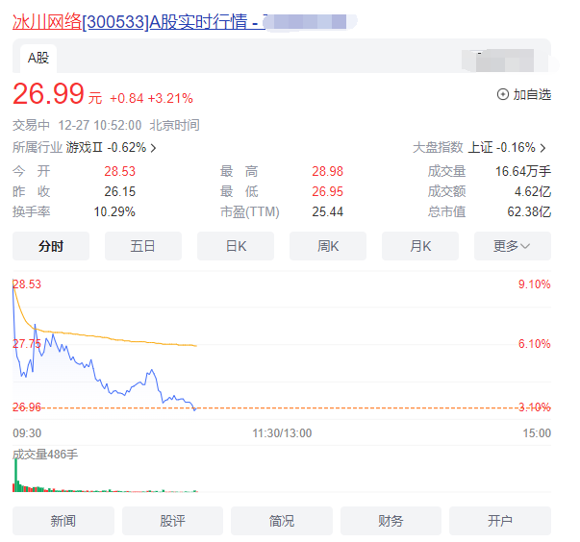Click the tall green opening volume bar
The height and width of the screenshot is (542, 580).
click(x=15, y=475)
